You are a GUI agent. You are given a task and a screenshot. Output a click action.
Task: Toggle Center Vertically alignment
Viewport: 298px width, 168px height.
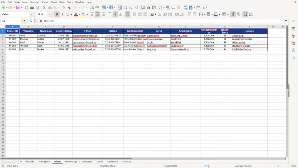[115, 14]
